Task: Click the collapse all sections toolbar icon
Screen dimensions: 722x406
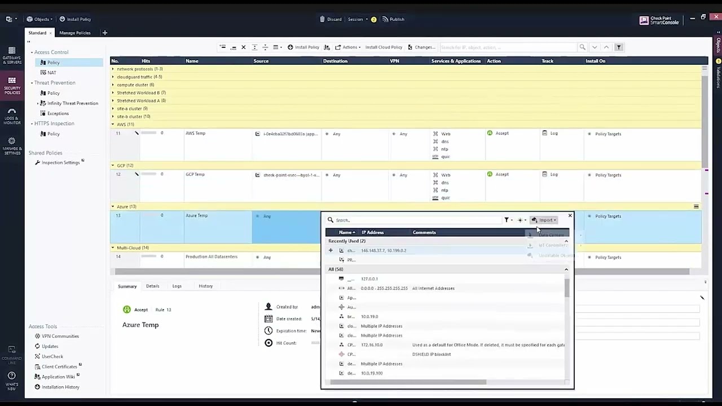Action: tap(265, 47)
